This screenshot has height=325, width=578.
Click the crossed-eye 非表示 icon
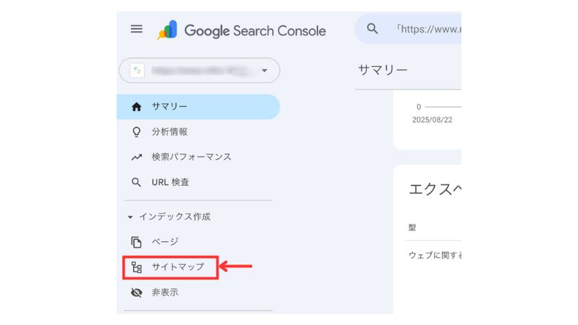(x=137, y=292)
